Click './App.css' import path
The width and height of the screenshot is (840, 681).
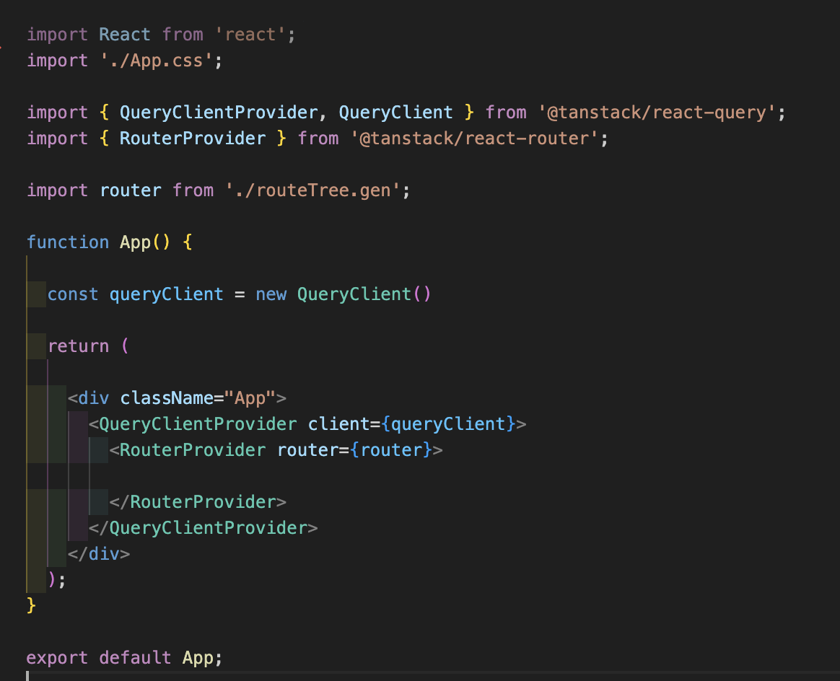coord(156,61)
